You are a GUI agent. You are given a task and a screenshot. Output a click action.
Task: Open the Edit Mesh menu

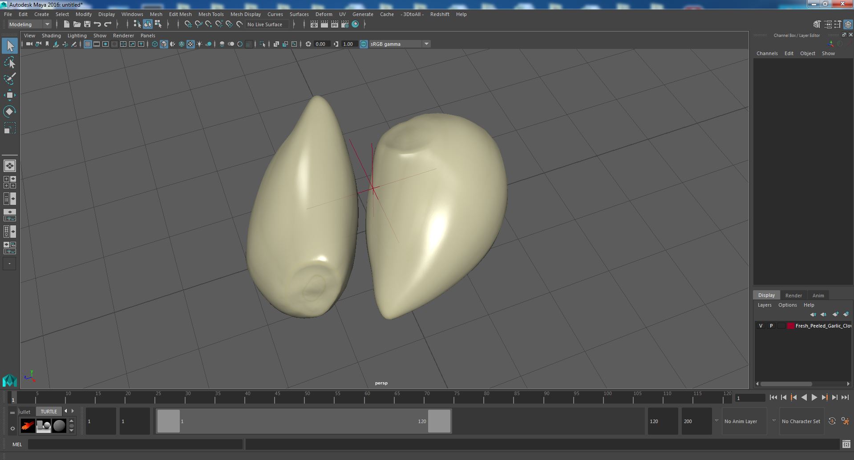click(180, 14)
